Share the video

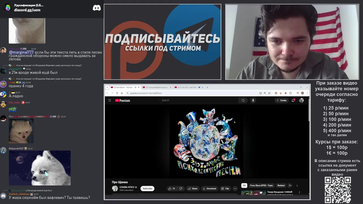[193, 188]
